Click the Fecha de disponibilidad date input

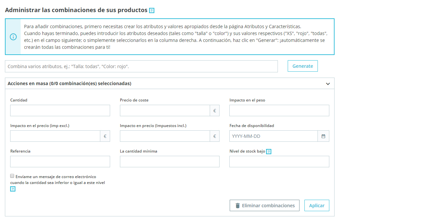point(274,136)
